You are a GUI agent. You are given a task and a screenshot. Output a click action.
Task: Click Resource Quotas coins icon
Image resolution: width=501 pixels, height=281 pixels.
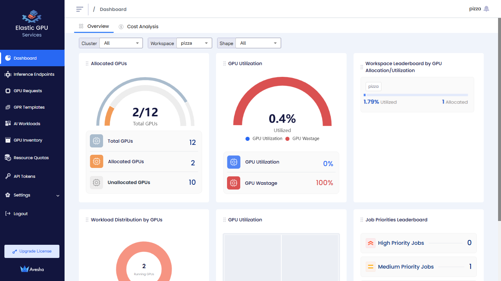point(8,158)
